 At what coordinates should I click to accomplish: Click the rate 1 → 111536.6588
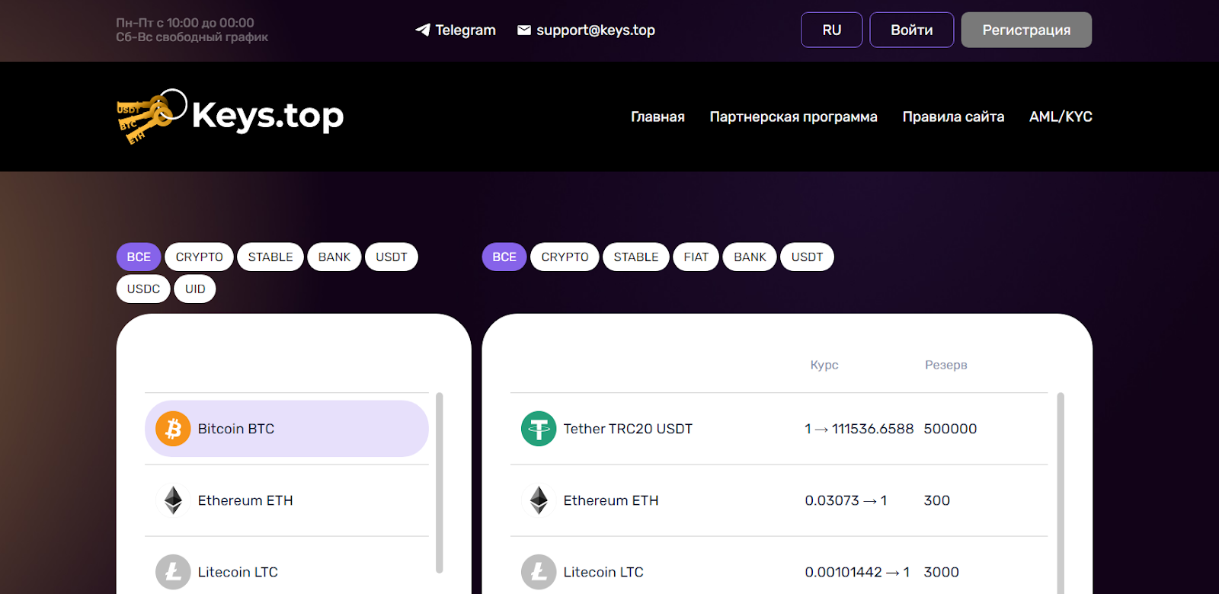[x=859, y=429]
